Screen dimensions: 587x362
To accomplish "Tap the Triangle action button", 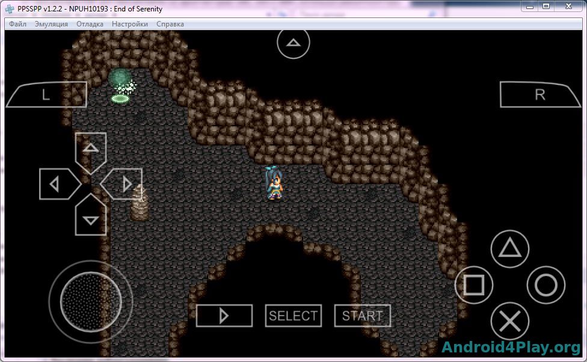I will 509,248.
